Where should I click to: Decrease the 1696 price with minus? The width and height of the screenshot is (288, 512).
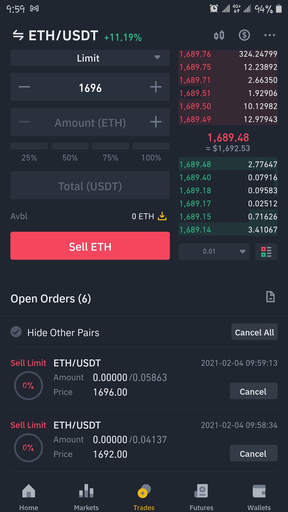(x=24, y=87)
